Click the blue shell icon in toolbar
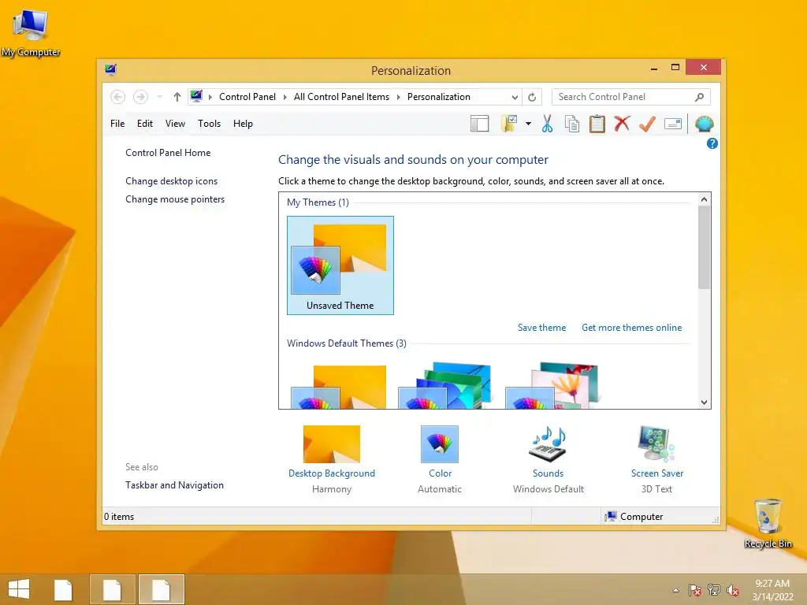Screen dimensions: 807x605 pyautogui.click(x=704, y=124)
